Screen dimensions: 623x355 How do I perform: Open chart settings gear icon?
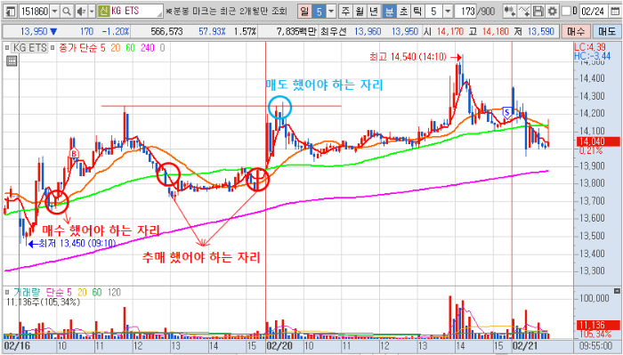click(x=553, y=11)
